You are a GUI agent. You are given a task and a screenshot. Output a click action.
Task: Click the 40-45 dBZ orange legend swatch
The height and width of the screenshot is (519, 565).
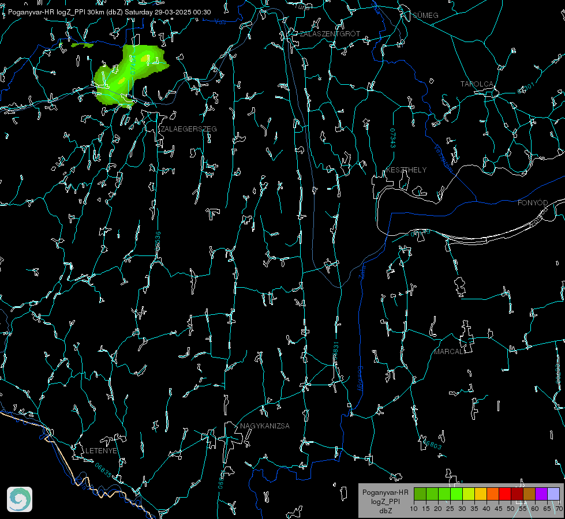point(493,494)
